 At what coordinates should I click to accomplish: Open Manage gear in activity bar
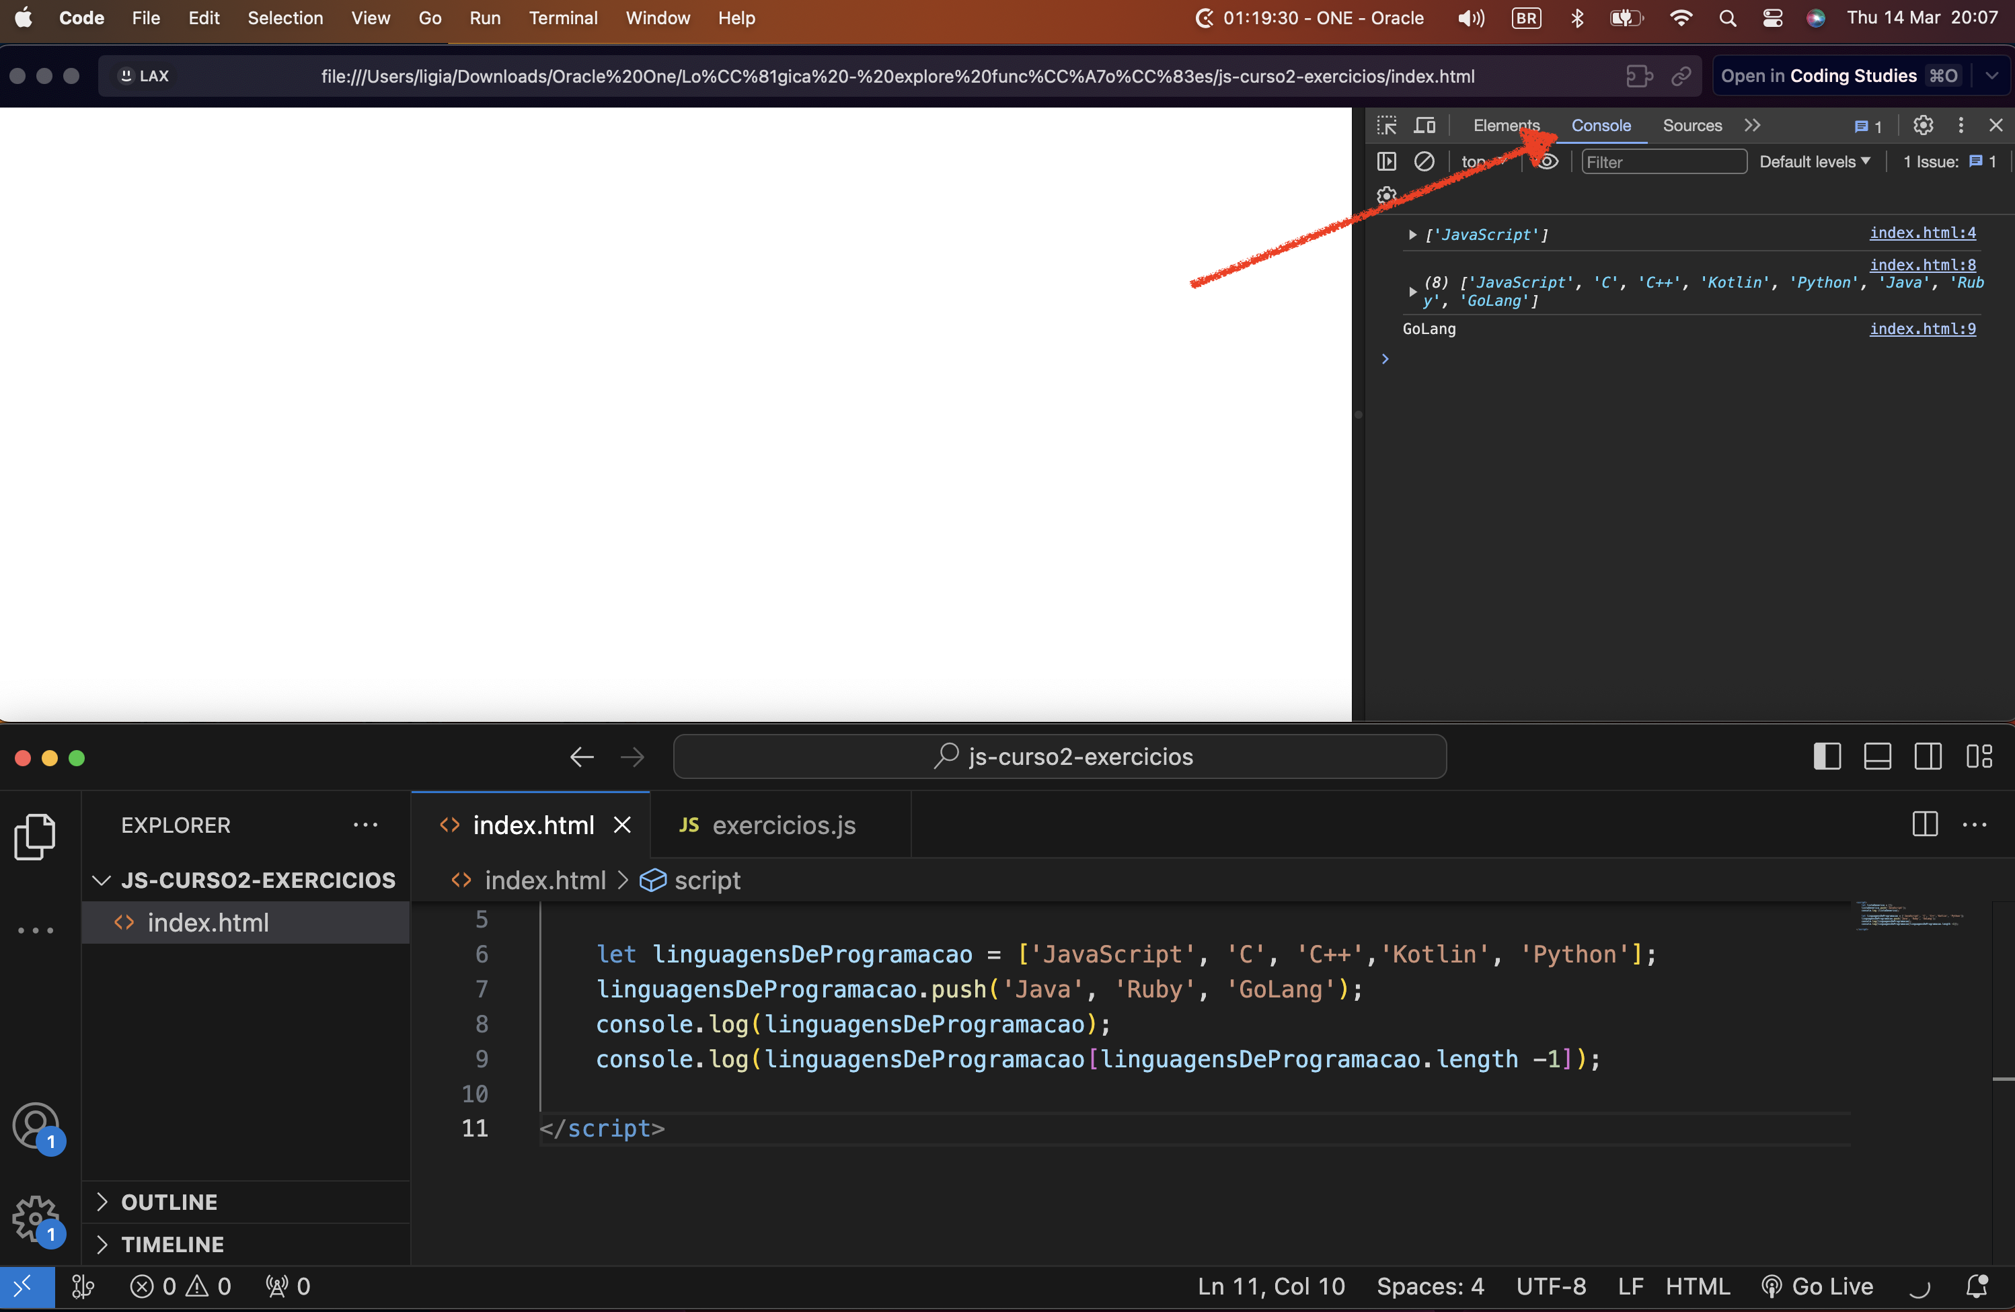click(x=36, y=1219)
